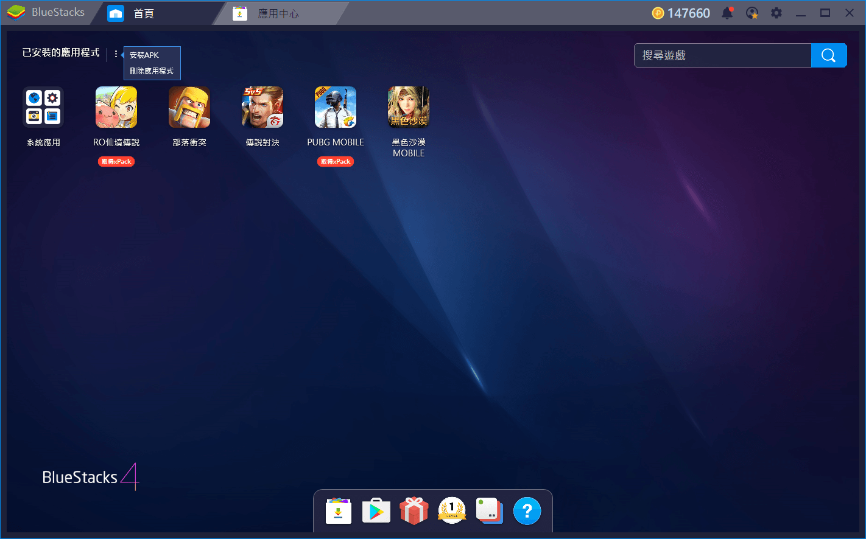Viewport: 866px width, 539px height.
Task: Click the 已安裝的應用程式 heading text
Action: (61, 53)
